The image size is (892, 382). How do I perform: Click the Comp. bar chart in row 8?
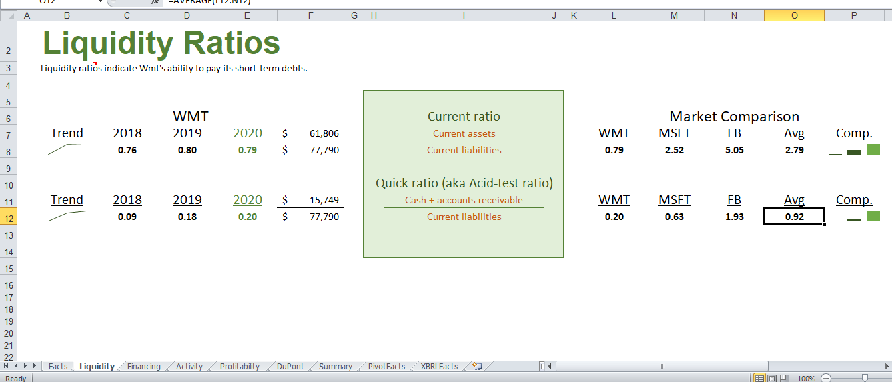pos(854,149)
